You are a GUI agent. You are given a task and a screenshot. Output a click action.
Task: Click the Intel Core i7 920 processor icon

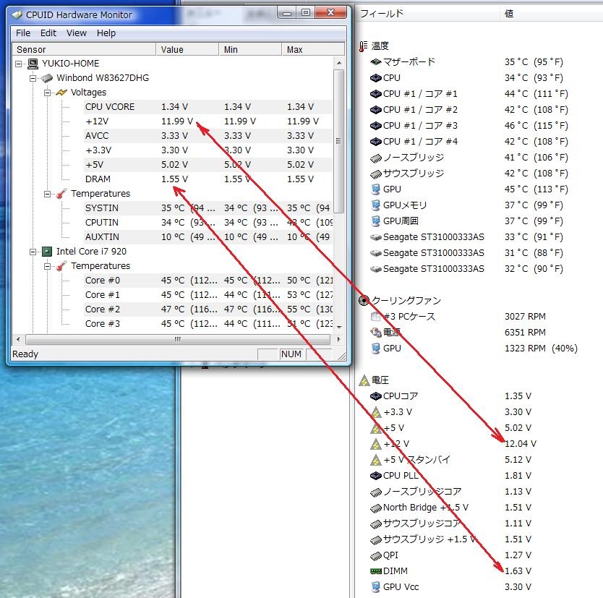46,252
